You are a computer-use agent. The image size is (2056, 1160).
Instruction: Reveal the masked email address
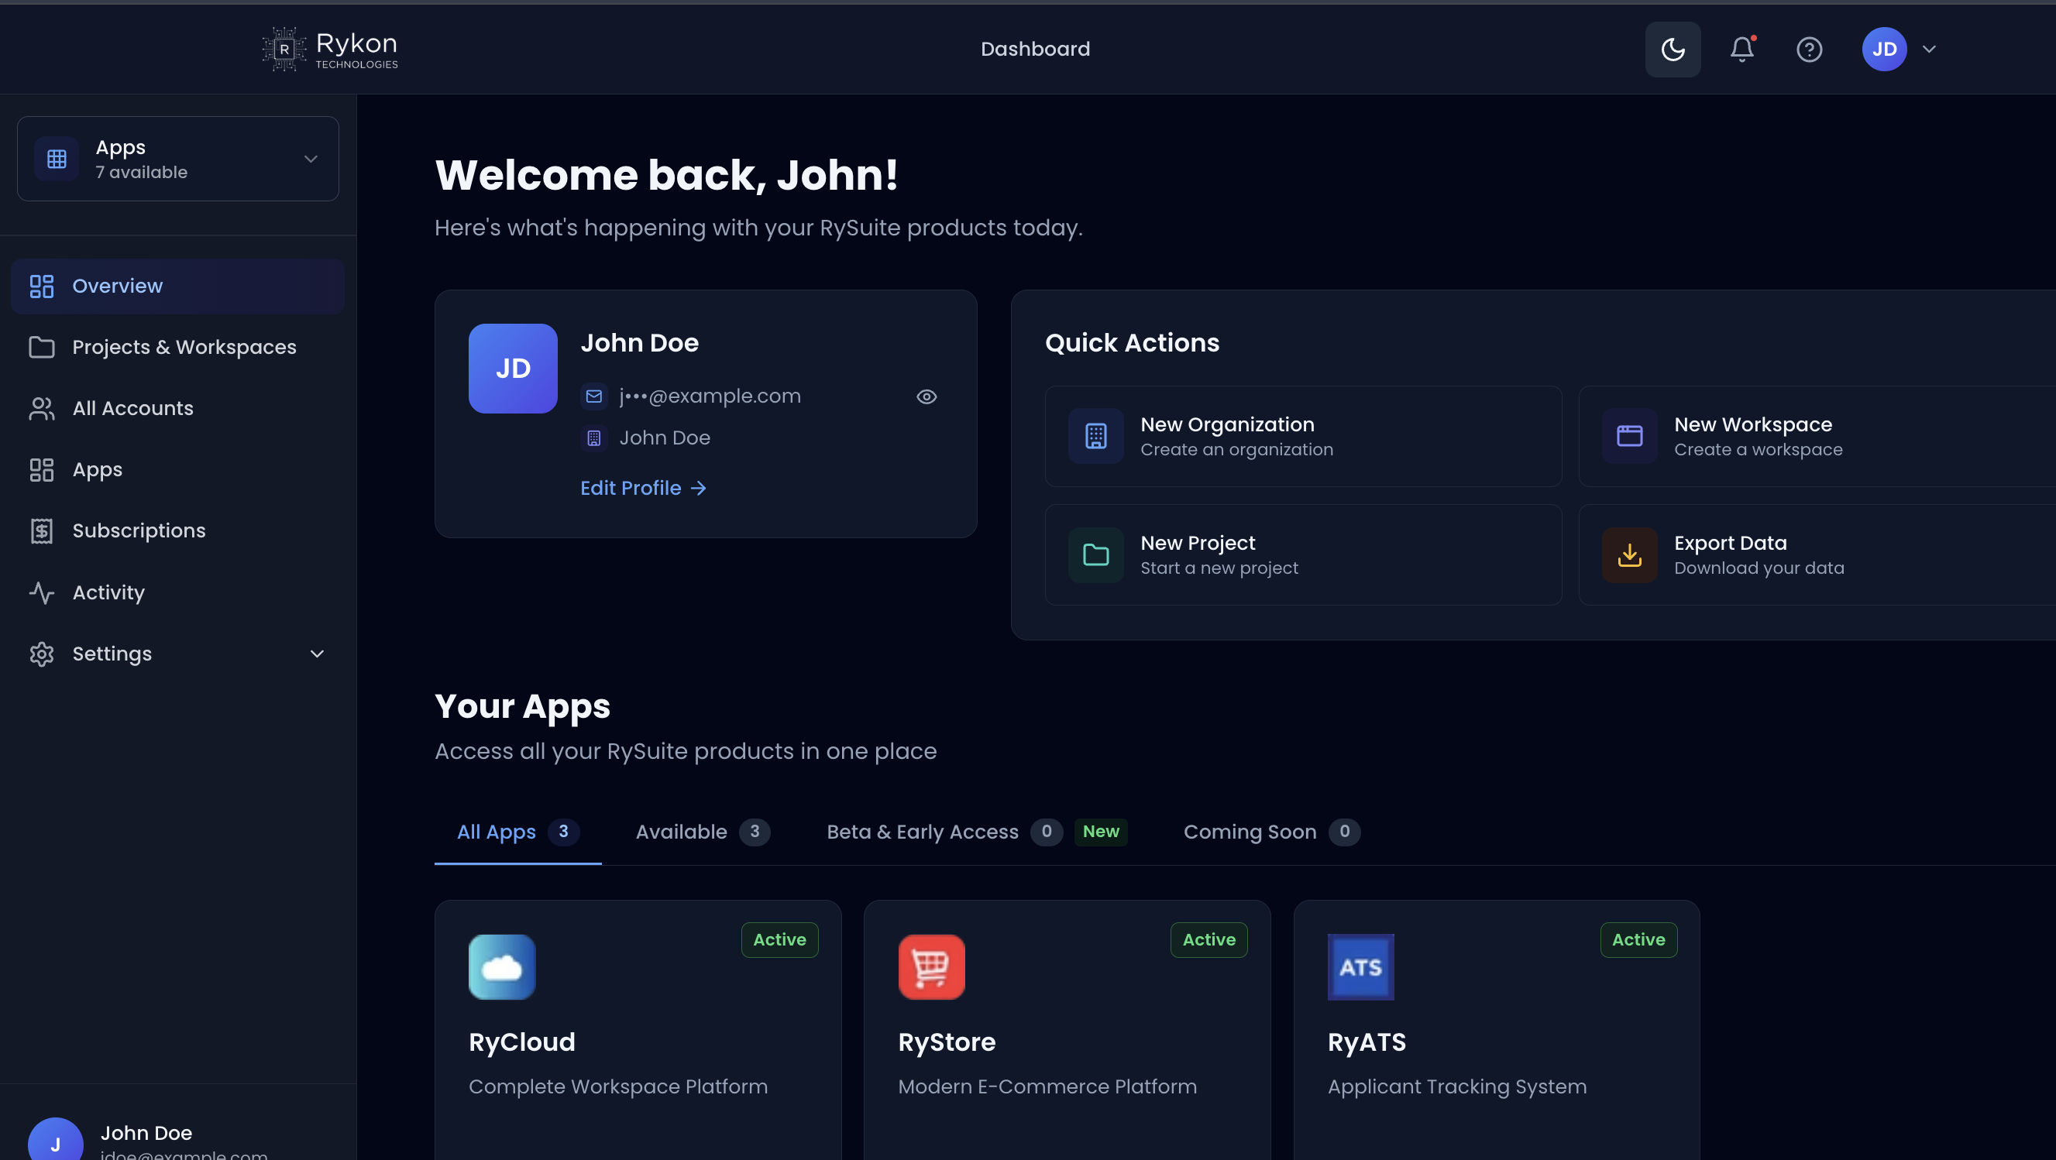926,396
